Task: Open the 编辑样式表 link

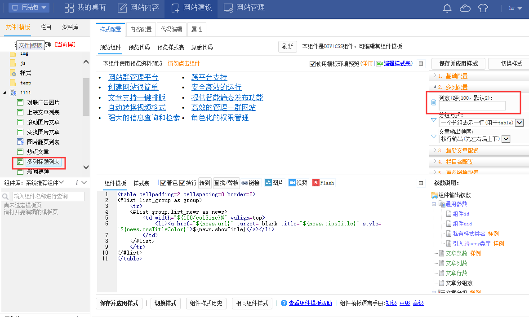Action: coord(397,63)
